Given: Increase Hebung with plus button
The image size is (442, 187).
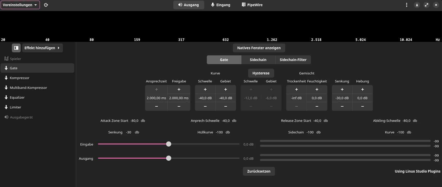Looking at the screenshot, I should click(363, 89).
